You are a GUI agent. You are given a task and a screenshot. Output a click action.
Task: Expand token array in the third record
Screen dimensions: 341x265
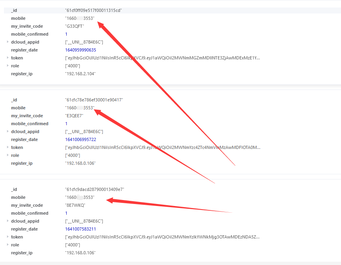pos(8,237)
